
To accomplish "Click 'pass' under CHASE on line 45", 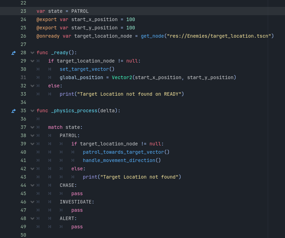I will click(77, 194).
